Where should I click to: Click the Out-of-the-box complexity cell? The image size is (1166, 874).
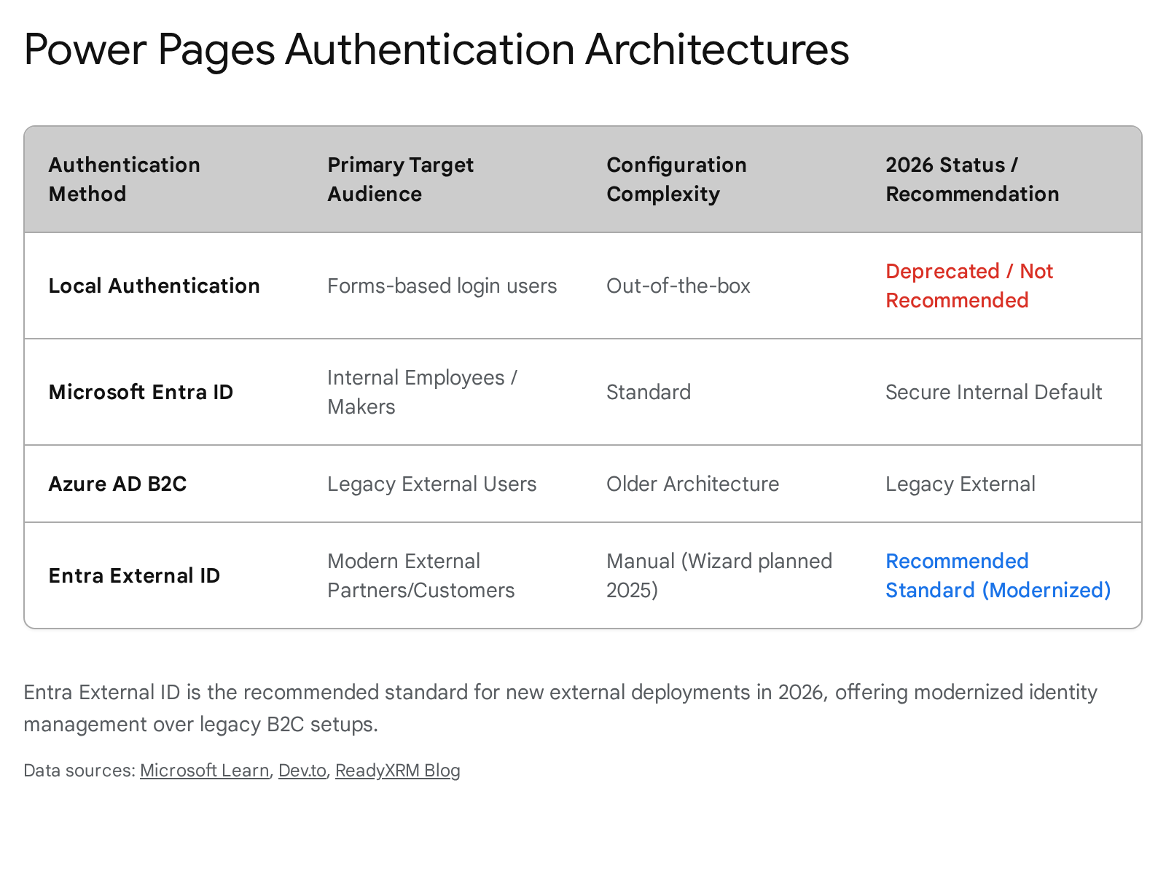tap(678, 286)
